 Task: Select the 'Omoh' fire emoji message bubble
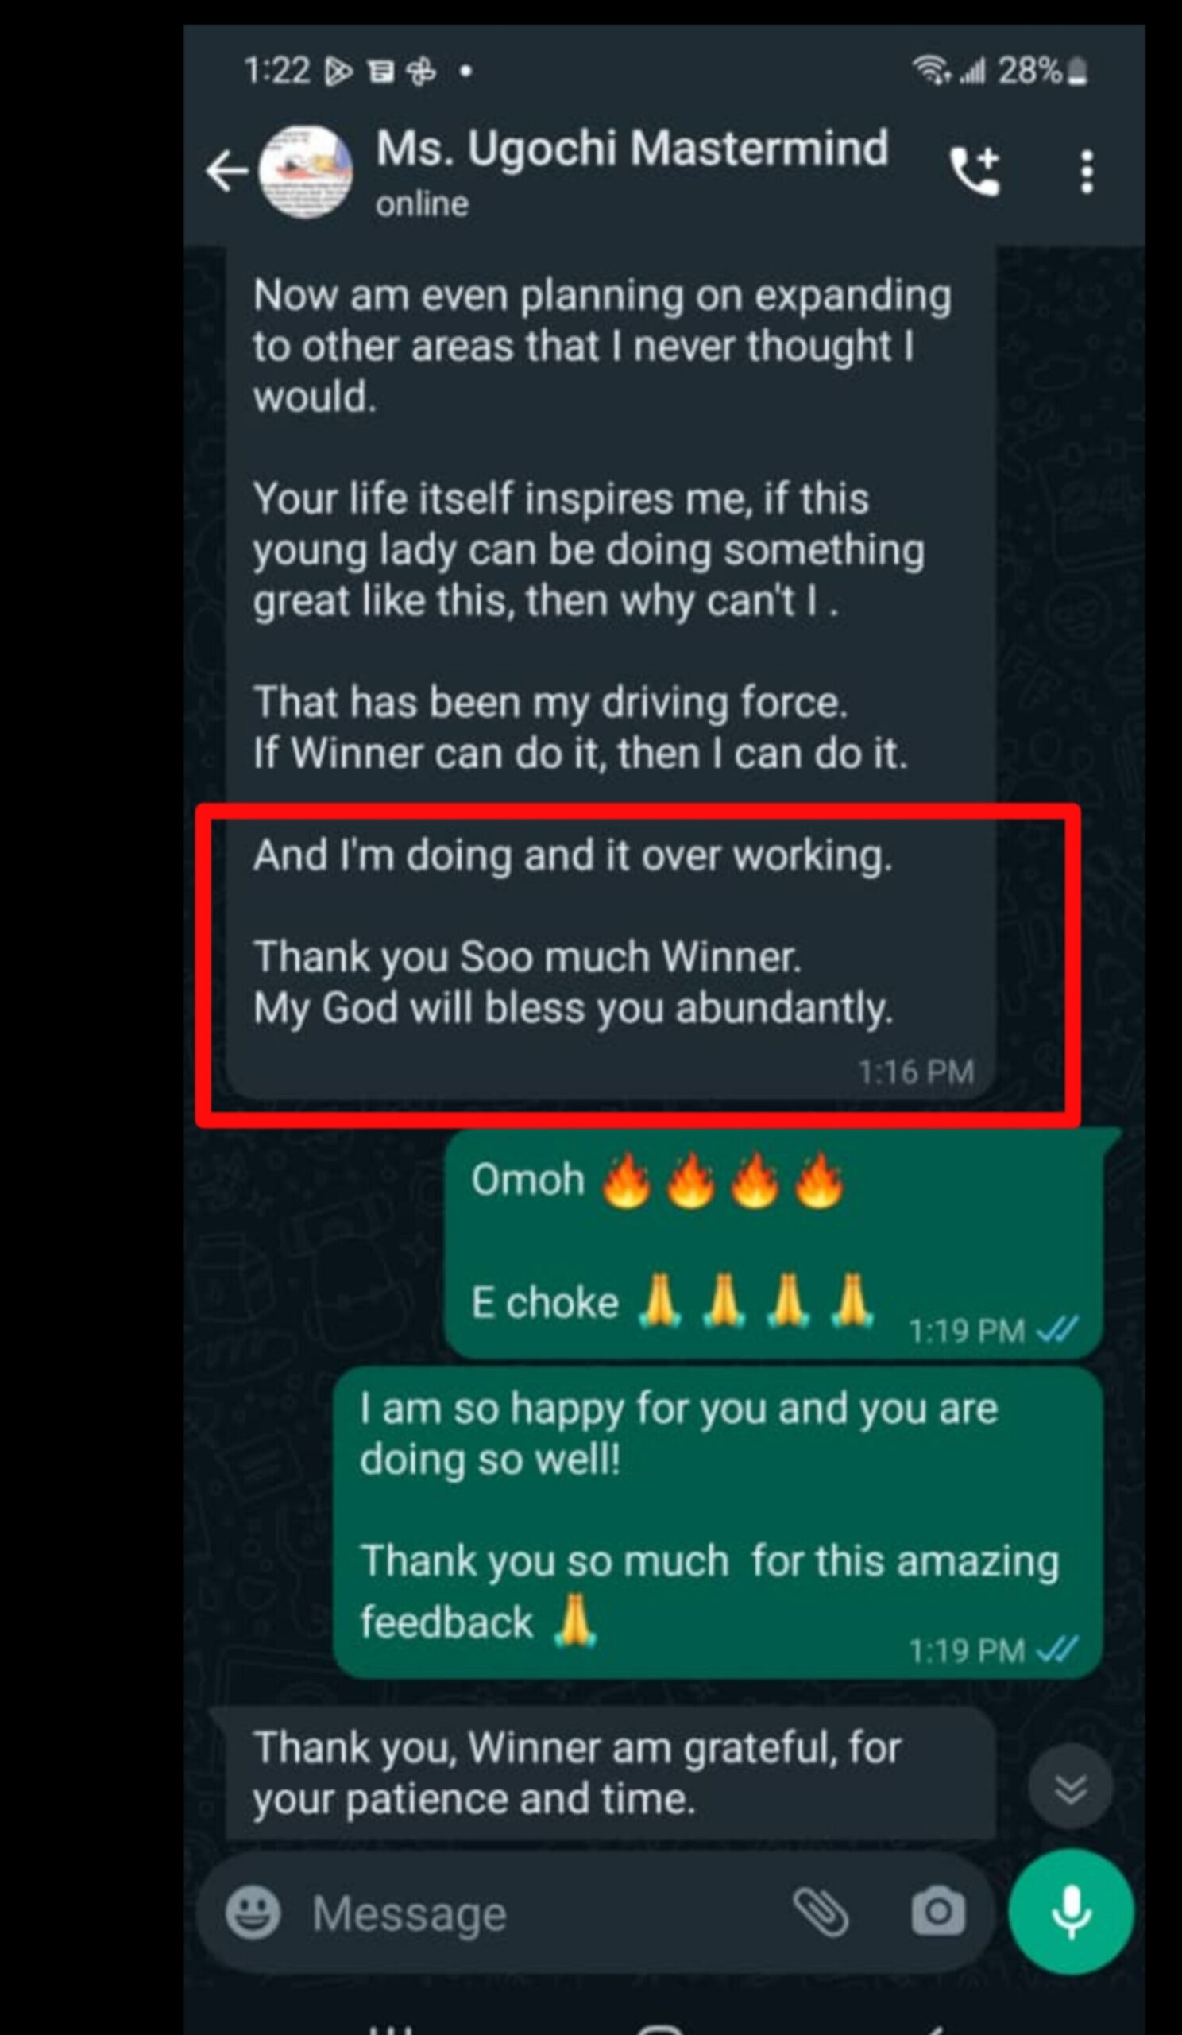773,1245
